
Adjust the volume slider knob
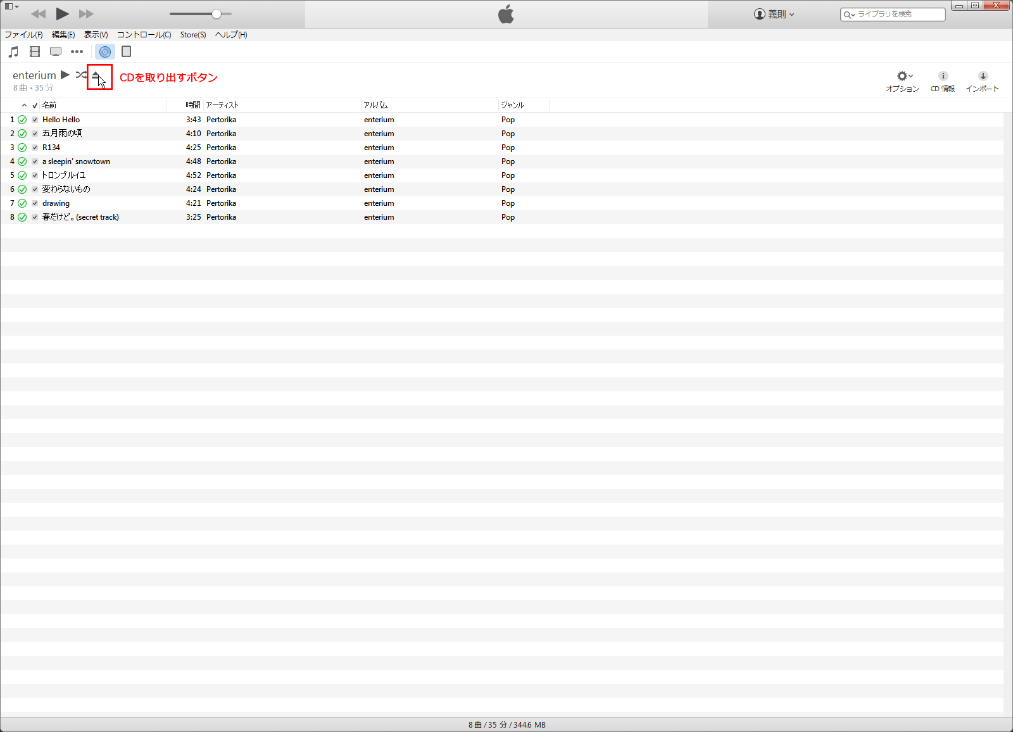[x=217, y=14]
